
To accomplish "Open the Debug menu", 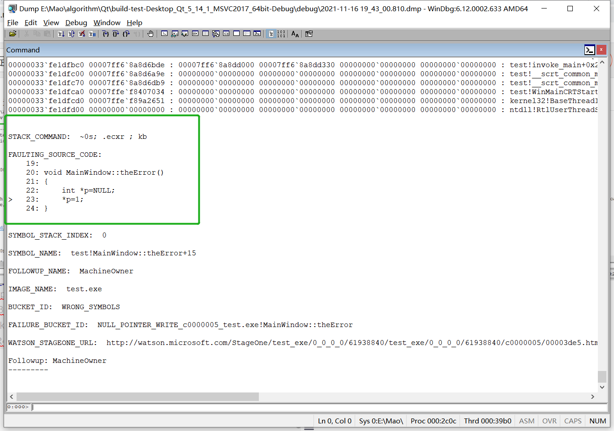I will pyautogui.click(x=76, y=22).
